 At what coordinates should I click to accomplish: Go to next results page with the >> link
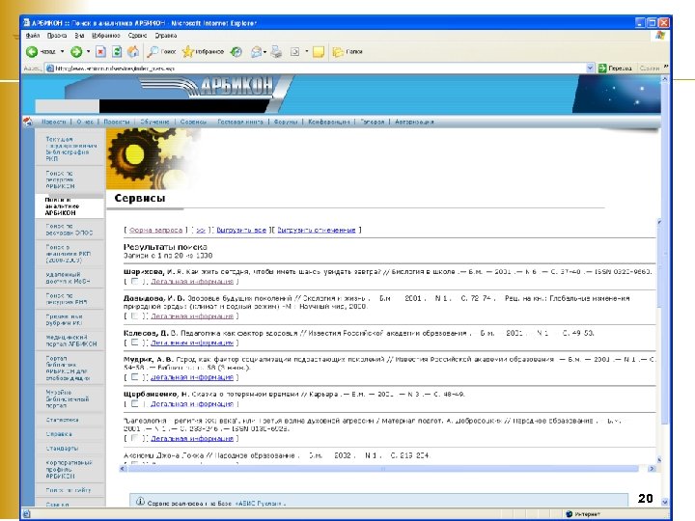(201, 230)
